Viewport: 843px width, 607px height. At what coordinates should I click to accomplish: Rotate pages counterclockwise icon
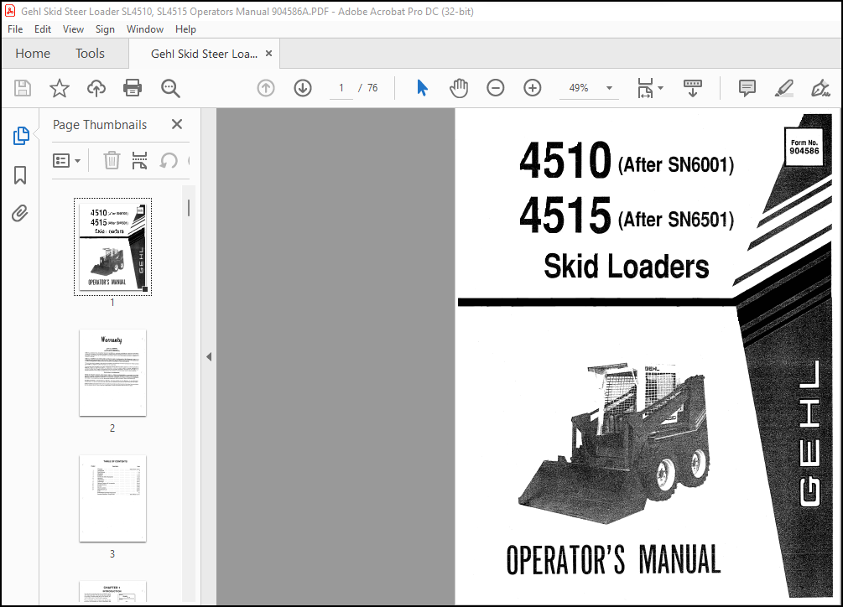tap(169, 160)
